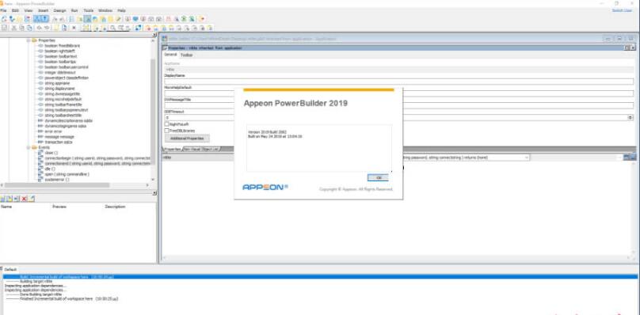Collapse the Events folder in tree
Viewport: 640px width, 315px height.
pyautogui.click(x=29, y=147)
